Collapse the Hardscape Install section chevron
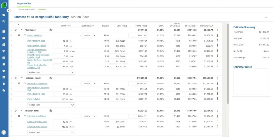Image resolution: width=273 pixels, height=137 pixels. coord(21,77)
